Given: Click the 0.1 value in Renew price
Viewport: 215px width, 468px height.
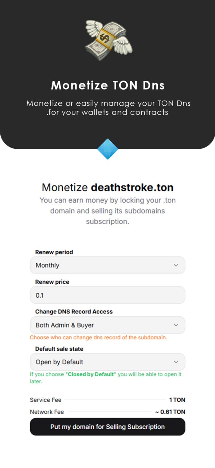Looking at the screenshot, I should [x=39, y=295].
